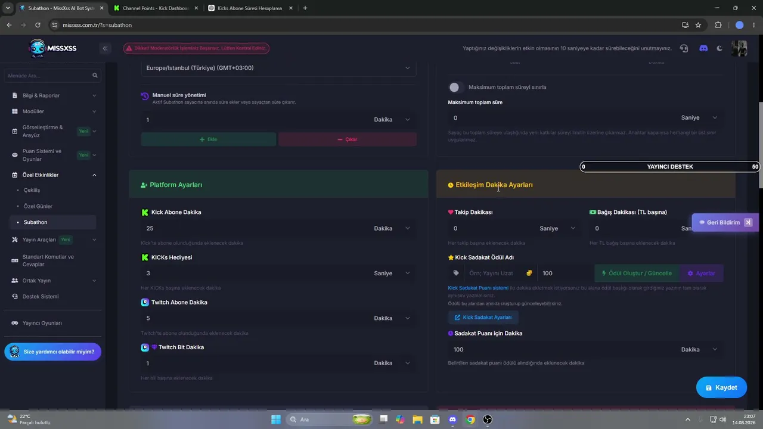Viewport: 763px width, 429px height.
Task: Expand Görselleştirme & Arayüz menu
Action: tap(54, 131)
